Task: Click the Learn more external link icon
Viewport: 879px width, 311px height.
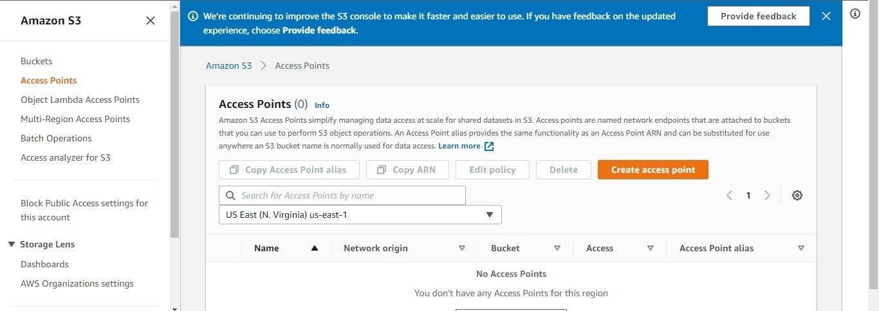Action: click(x=489, y=147)
